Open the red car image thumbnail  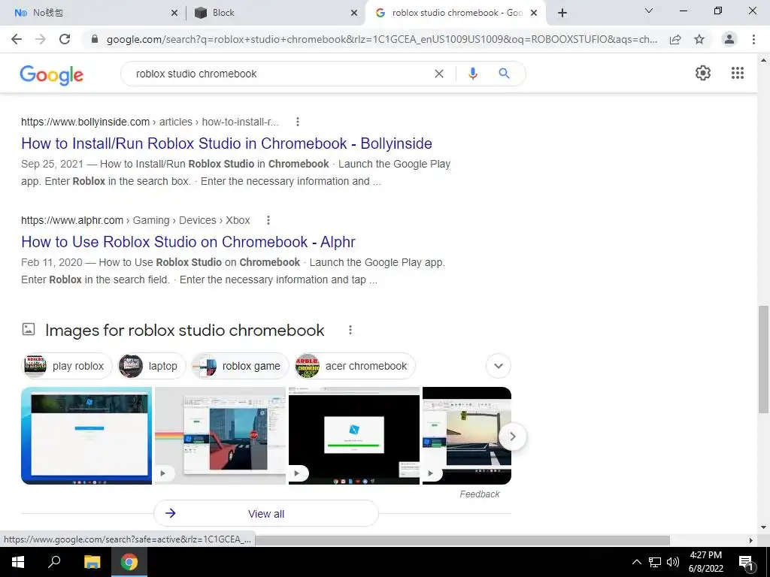click(x=220, y=436)
